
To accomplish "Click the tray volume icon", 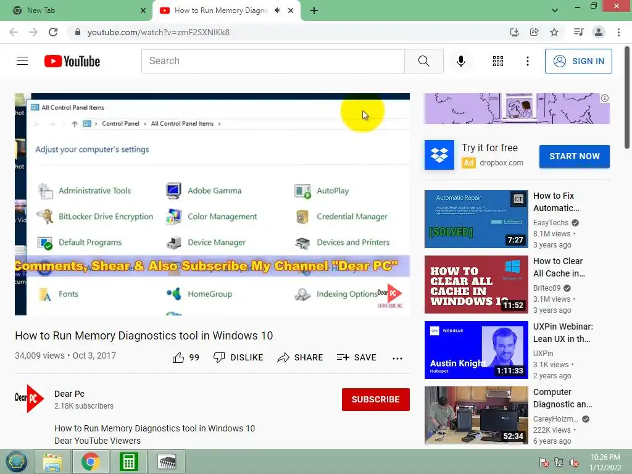I will pyautogui.click(x=574, y=462).
